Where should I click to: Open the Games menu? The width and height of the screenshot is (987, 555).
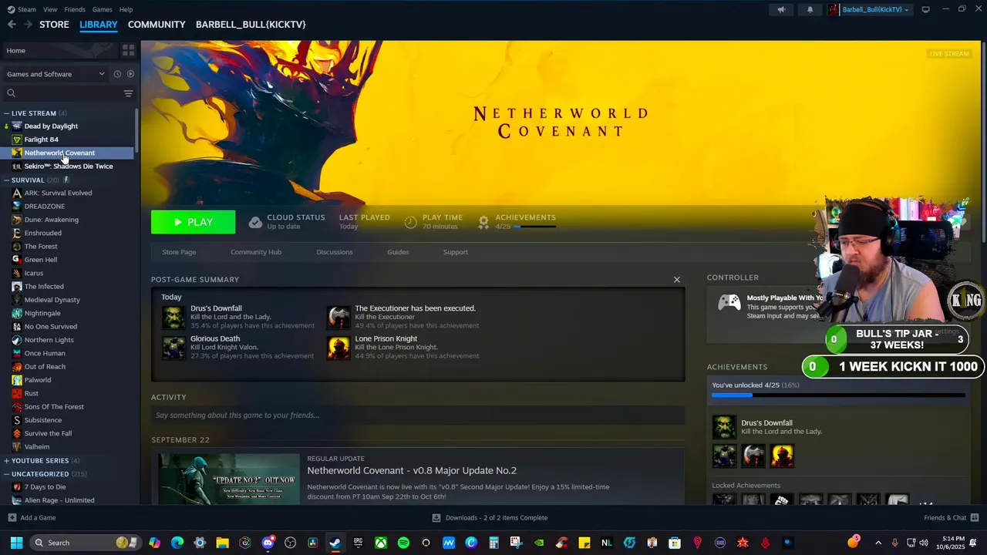click(102, 9)
